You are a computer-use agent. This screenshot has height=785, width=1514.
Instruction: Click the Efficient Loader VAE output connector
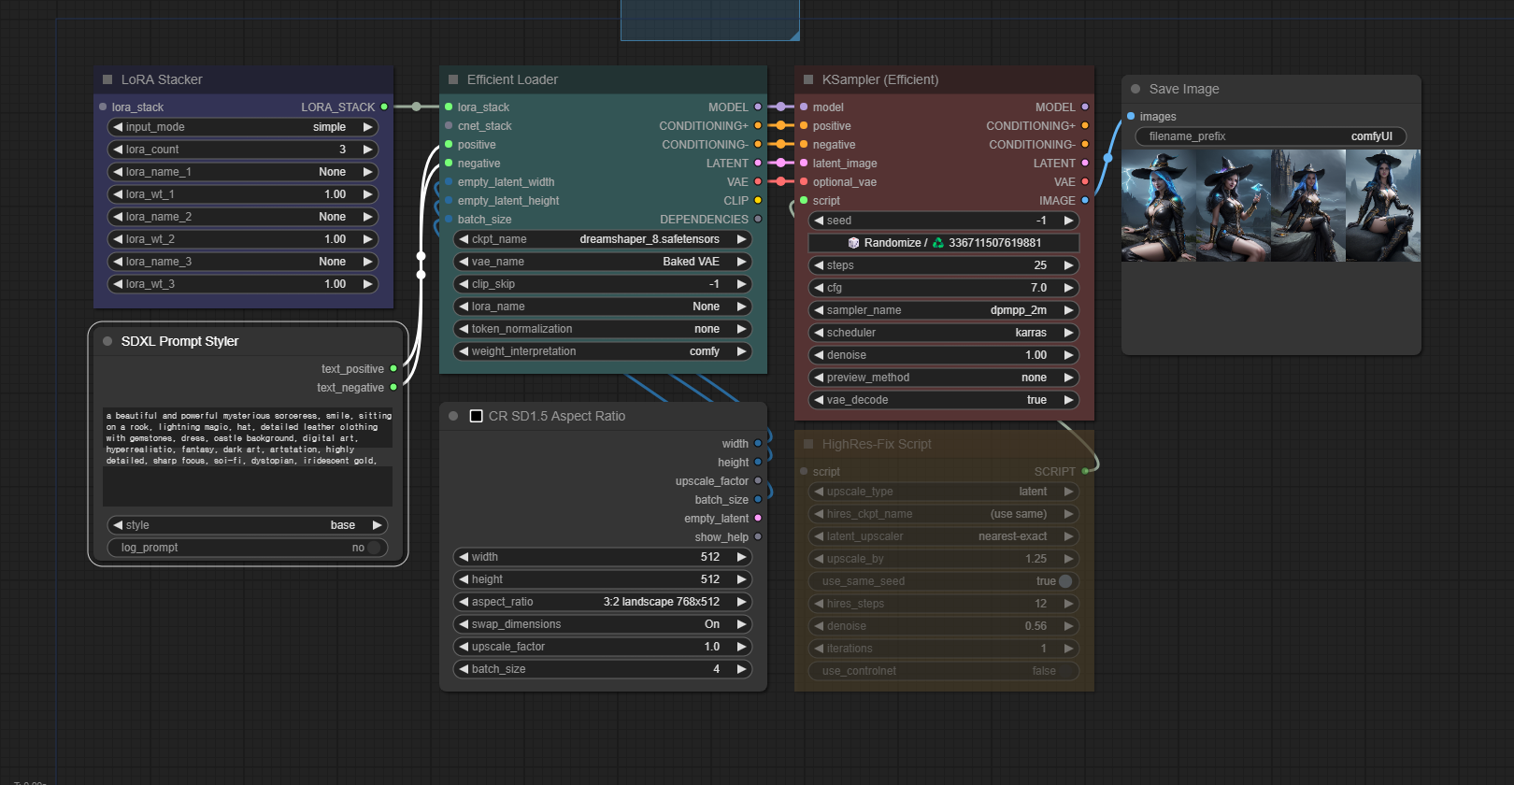758,181
